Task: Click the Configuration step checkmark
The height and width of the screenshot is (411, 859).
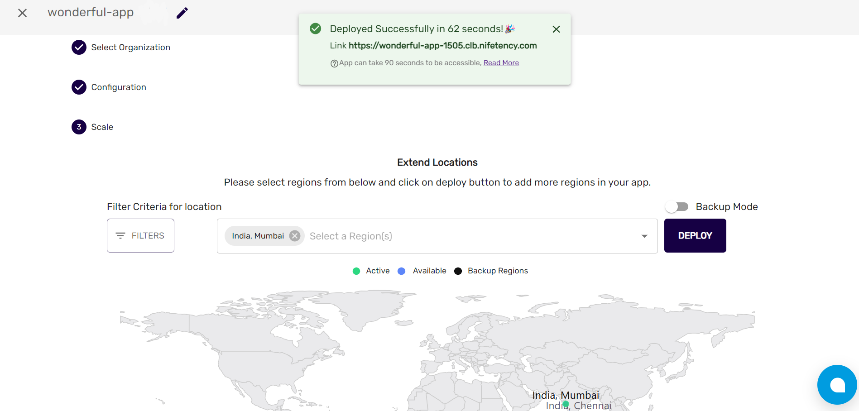Action: tap(79, 87)
